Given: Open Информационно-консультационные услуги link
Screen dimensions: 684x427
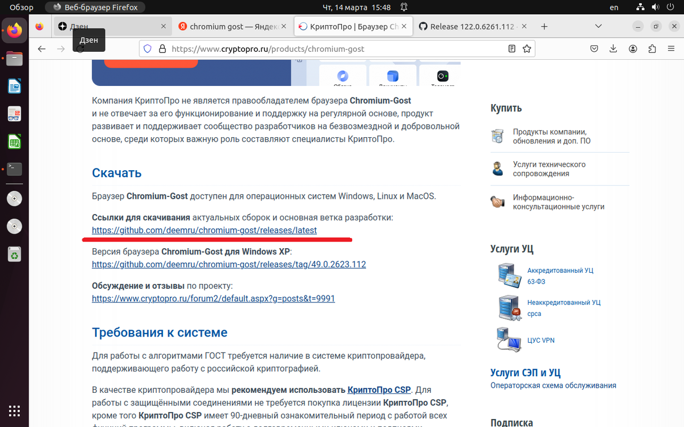Looking at the screenshot, I should (x=559, y=202).
